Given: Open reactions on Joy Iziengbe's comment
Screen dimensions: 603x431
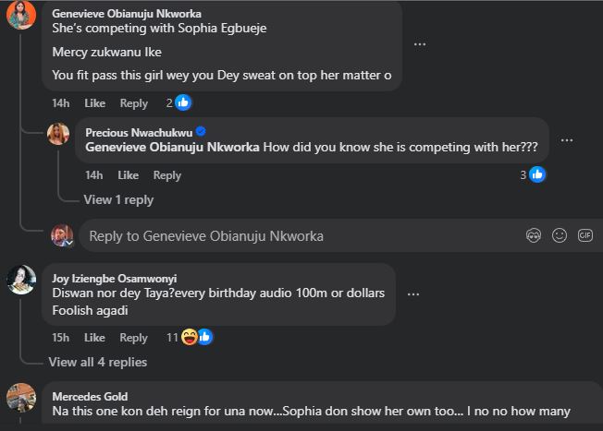Looking at the screenshot, I should coord(191,338).
